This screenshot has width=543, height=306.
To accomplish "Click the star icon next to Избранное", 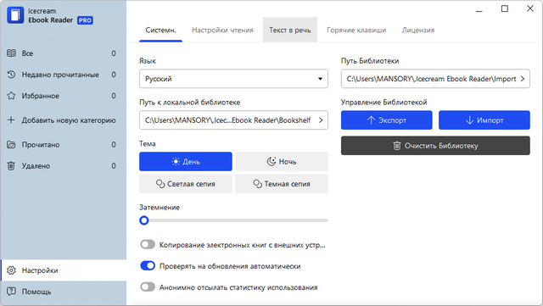I will pos(11,96).
